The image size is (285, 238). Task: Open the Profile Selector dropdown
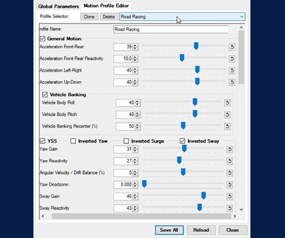click(x=242, y=17)
